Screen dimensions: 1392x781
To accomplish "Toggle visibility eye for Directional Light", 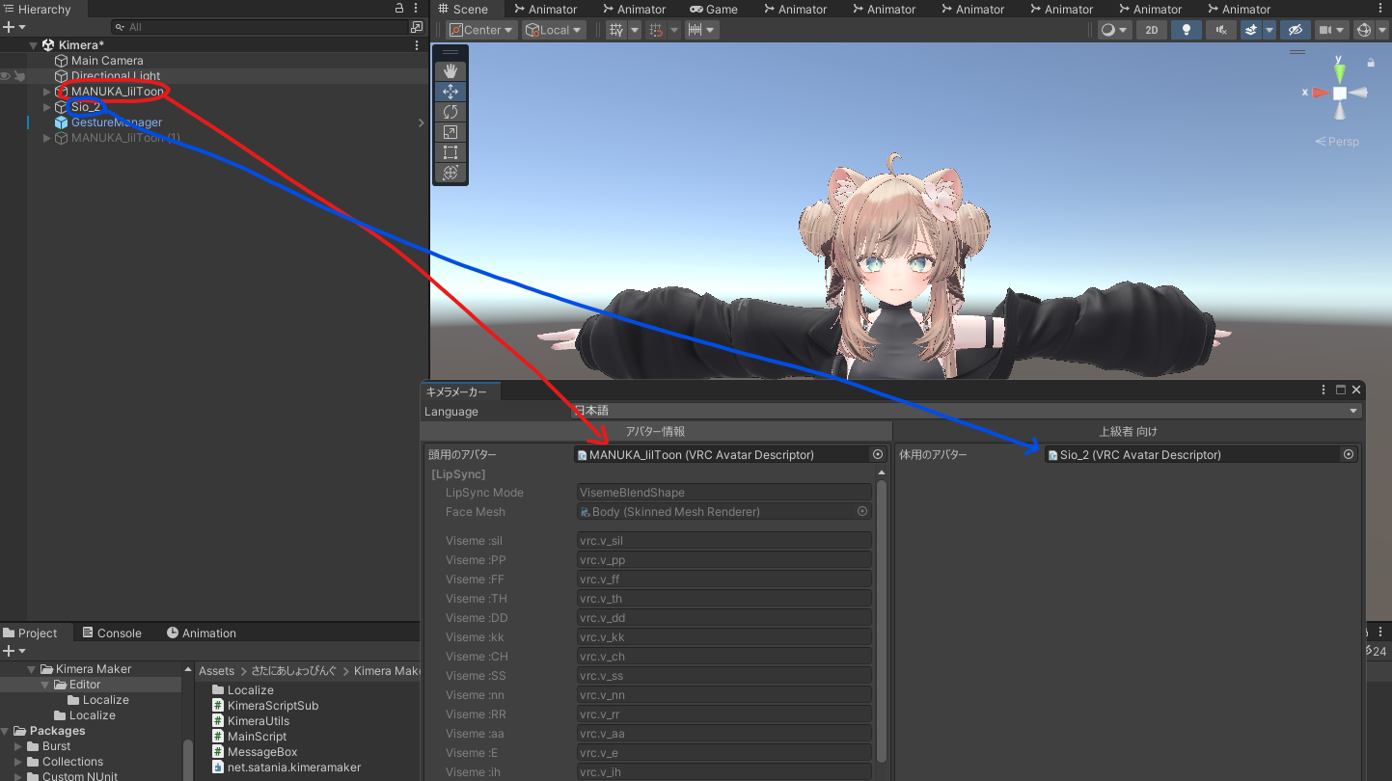I will click(x=6, y=76).
